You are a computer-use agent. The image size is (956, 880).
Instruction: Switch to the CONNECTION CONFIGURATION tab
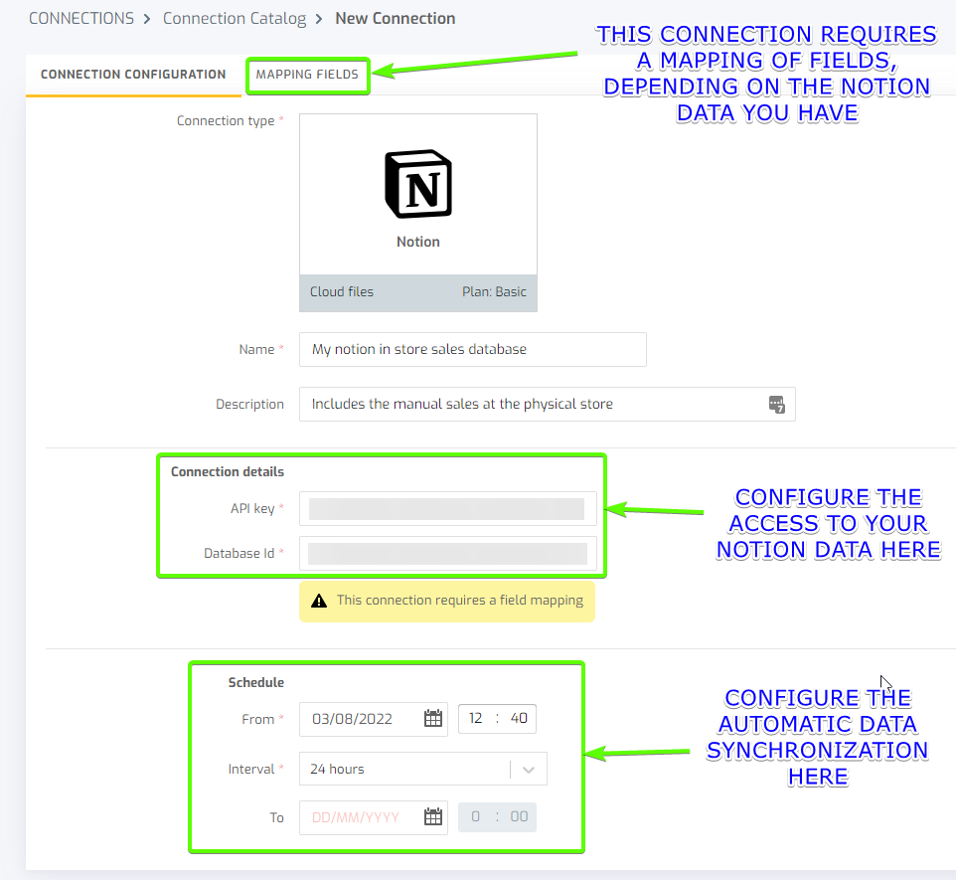pyautogui.click(x=133, y=75)
